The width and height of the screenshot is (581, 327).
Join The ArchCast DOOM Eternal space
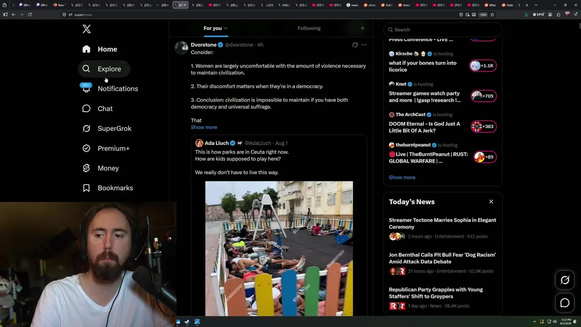pos(424,127)
